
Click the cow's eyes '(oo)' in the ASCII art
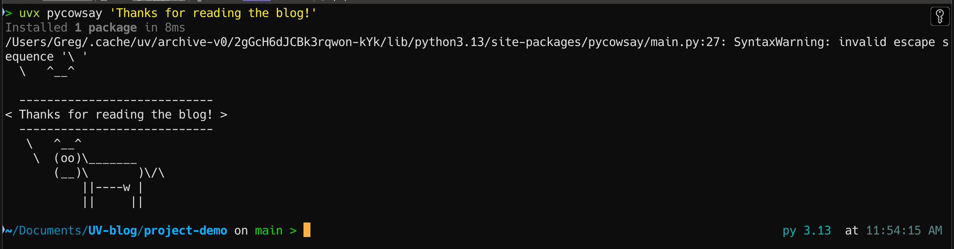68,158
